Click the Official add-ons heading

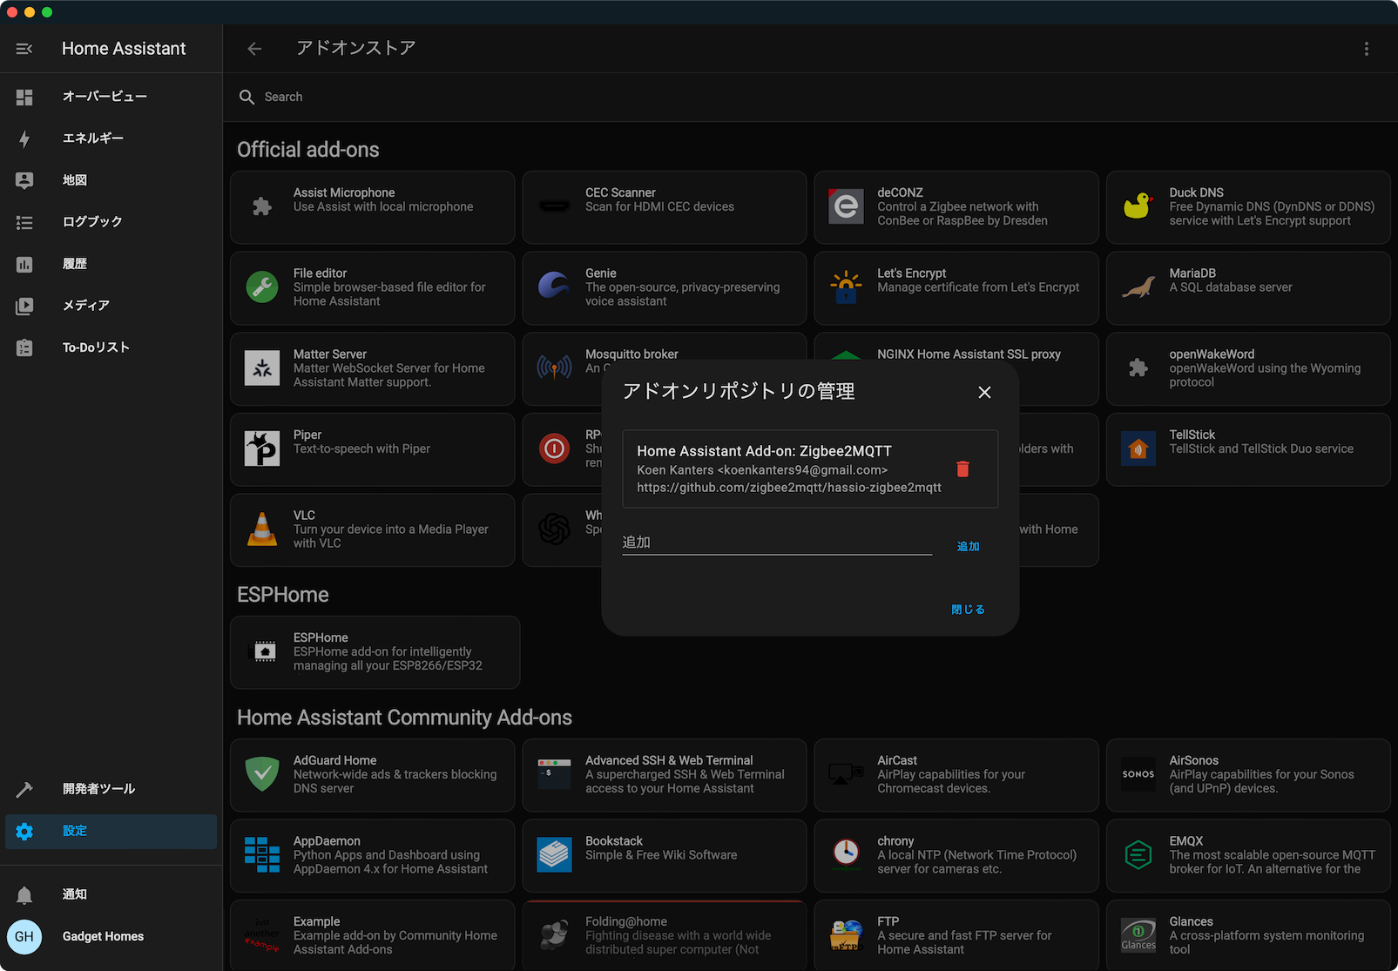[308, 150]
